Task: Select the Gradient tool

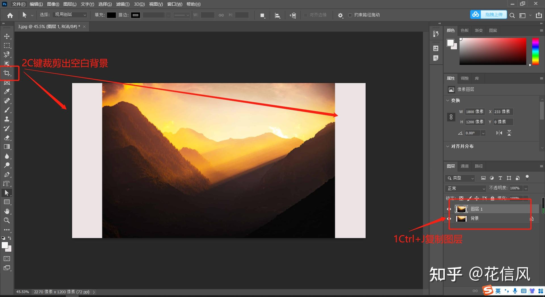Action: coord(7,147)
